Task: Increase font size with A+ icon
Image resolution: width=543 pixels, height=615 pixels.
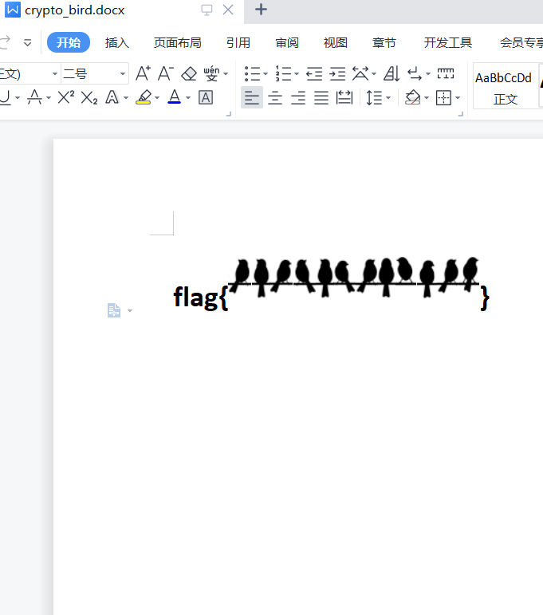Action: pyautogui.click(x=143, y=74)
